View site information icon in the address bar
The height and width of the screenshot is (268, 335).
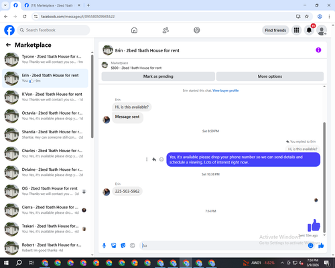(36, 17)
